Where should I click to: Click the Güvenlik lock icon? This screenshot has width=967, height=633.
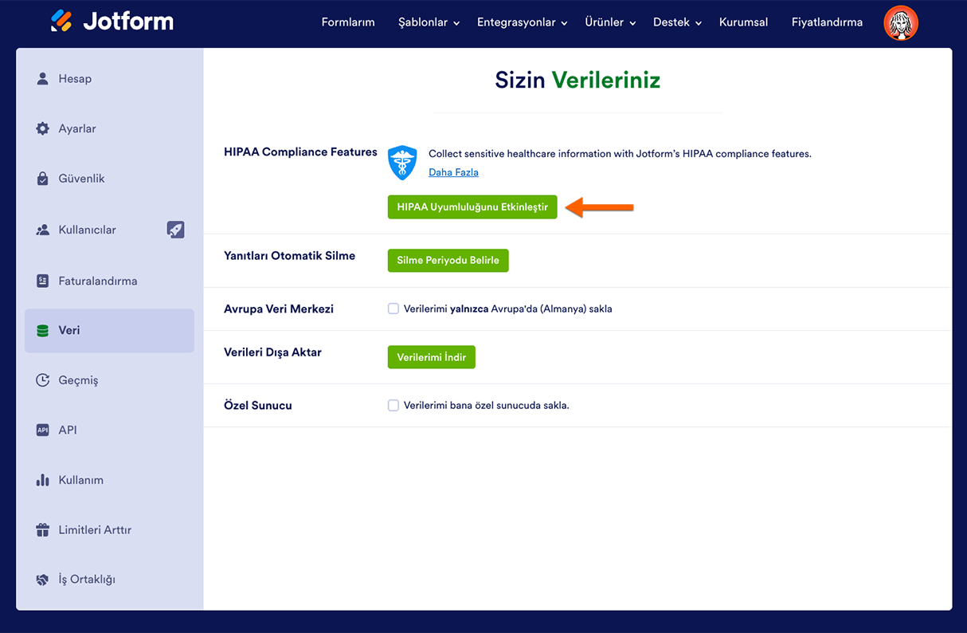click(x=43, y=179)
